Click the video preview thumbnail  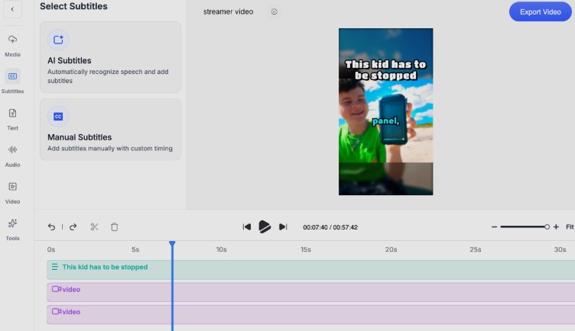[386, 111]
